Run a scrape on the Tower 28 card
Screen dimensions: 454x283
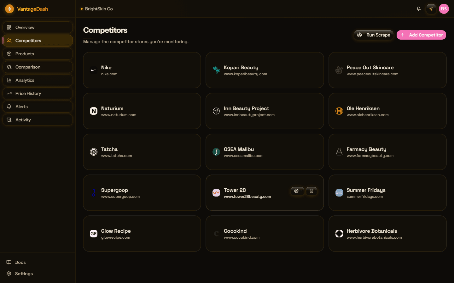point(297,191)
